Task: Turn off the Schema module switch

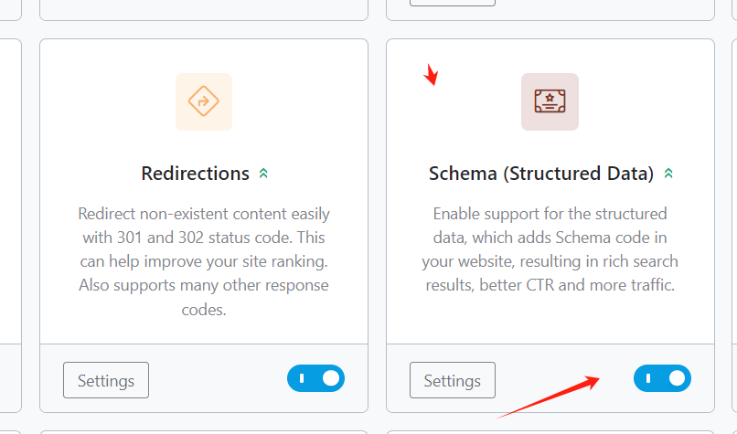Action: [662, 378]
